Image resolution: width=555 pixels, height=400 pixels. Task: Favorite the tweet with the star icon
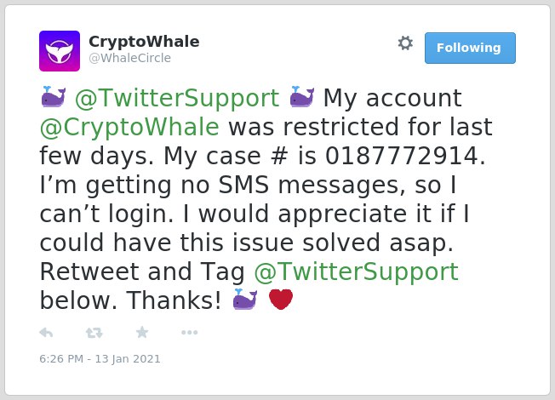coord(142,332)
